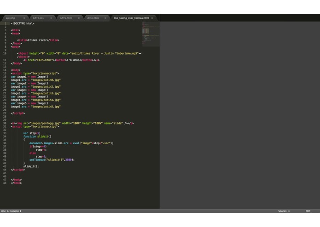Image resolution: width=320 pixels, height=227 pixels.
Task: Click the else keyword
Action: click(33, 153)
